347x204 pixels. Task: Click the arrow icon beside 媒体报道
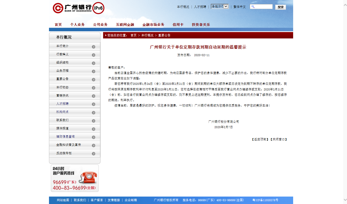94,129
